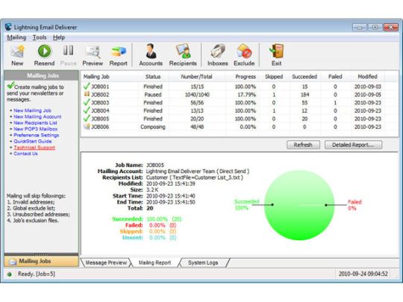This screenshot has width=403, height=302.
Task: Sort by the Progress column header
Action: tap(243, 77)
